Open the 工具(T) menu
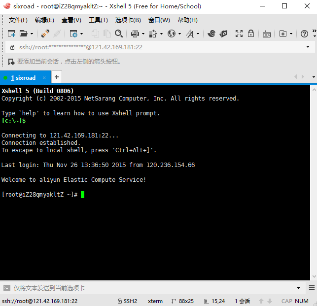 click(98, 20)
